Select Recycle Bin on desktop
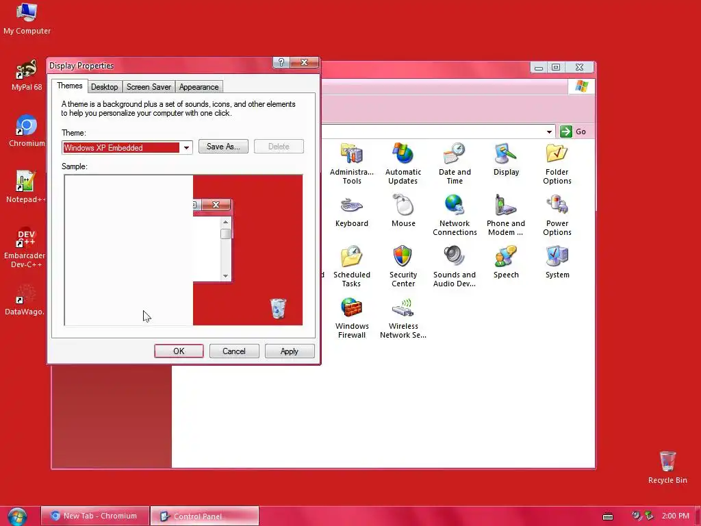The height and width of the screenshot is (526, 701). (667, 467)
